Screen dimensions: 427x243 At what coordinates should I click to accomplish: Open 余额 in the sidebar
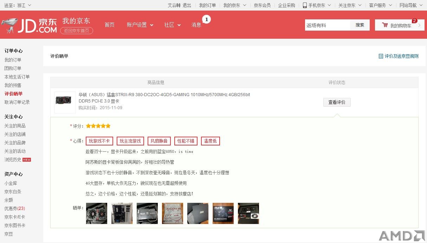point(8,200)
